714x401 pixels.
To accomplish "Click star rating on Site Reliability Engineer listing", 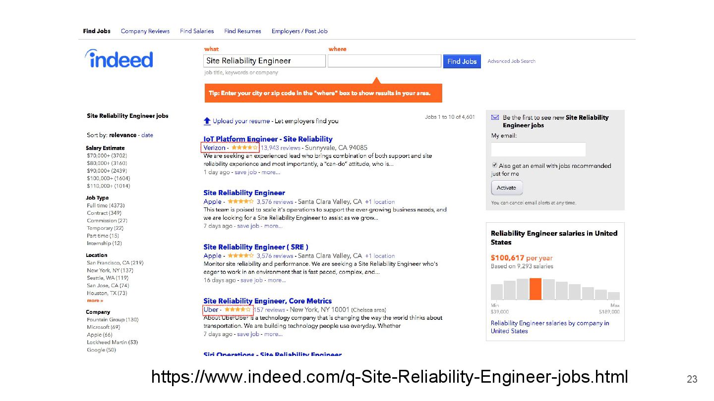I will (240, 201).
